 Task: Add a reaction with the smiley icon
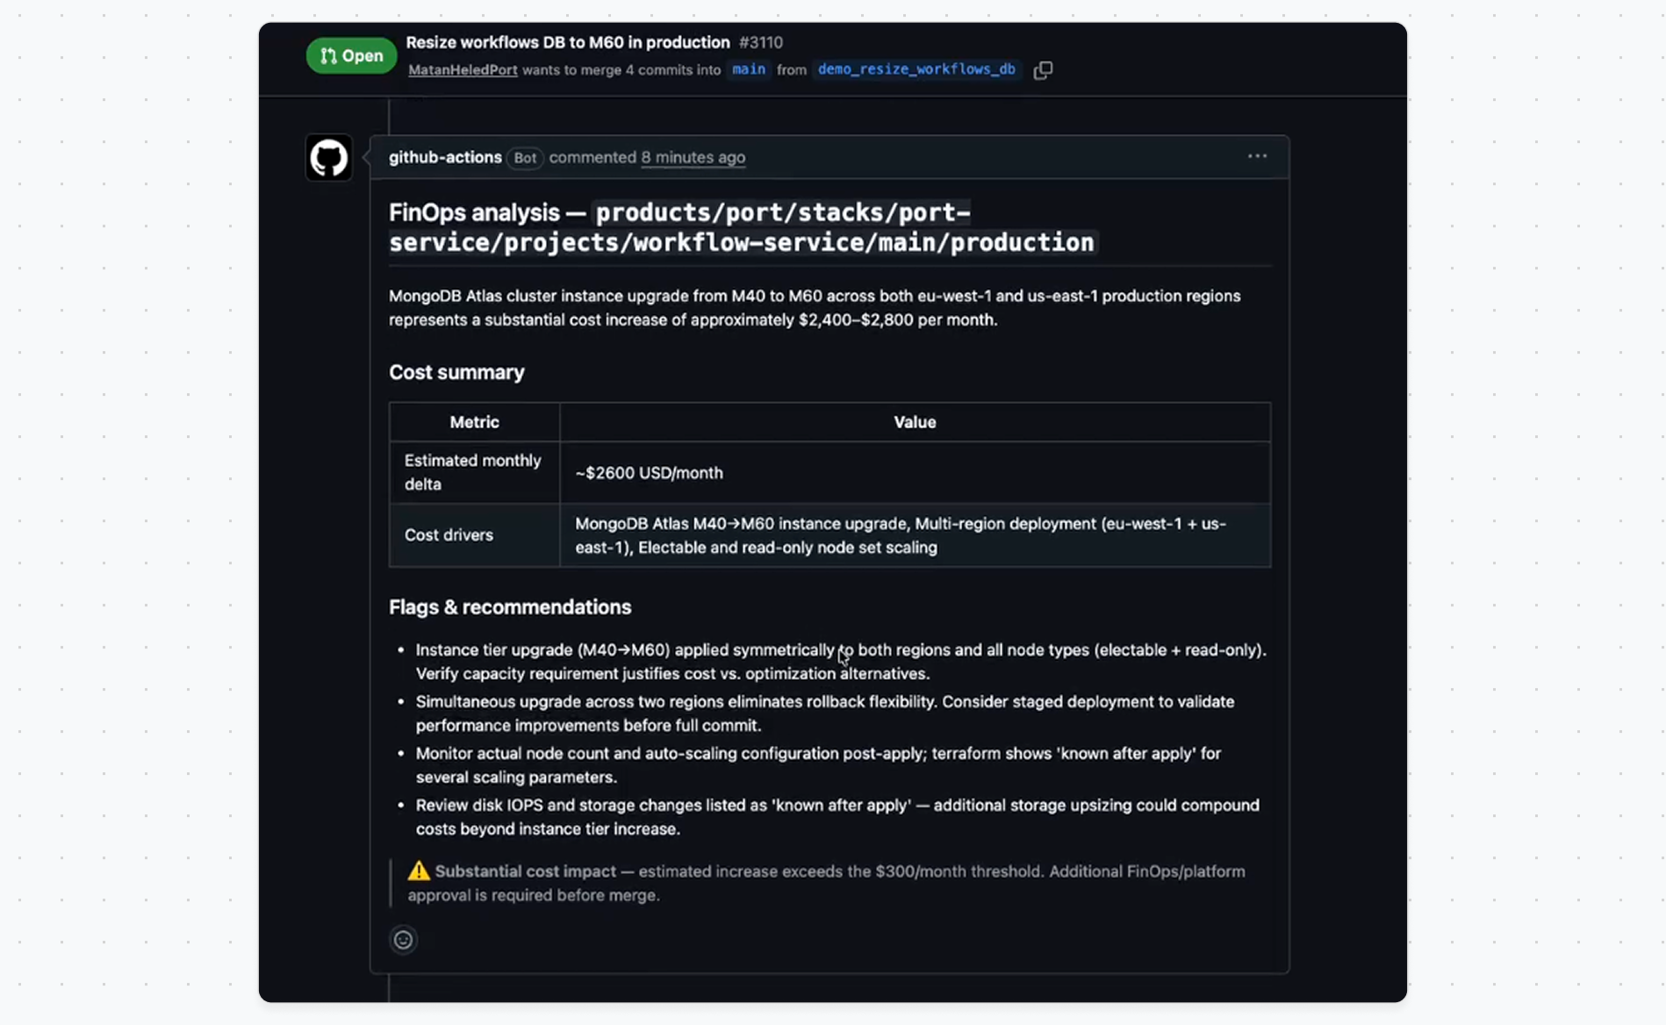click(x=403, y=940)
